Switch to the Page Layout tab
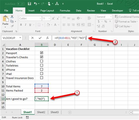Screen dimensions: 139x120 47,11
